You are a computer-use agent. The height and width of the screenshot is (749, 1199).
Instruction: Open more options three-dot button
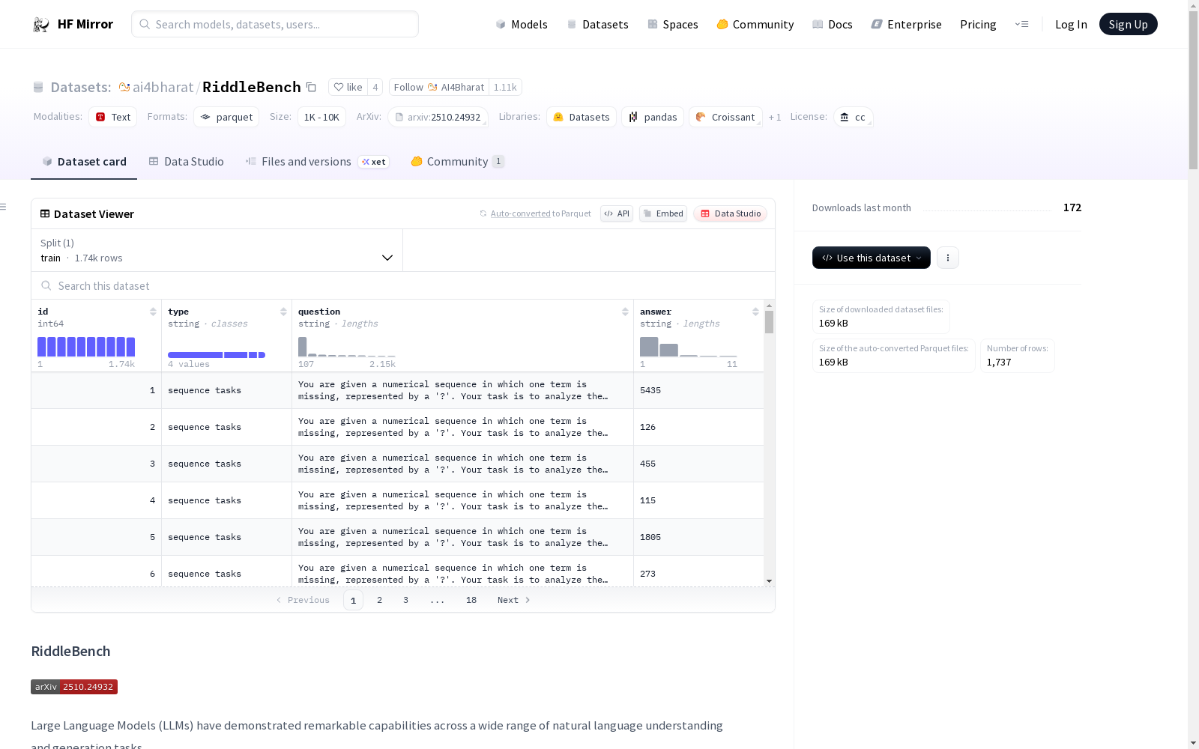coord(947,258)
